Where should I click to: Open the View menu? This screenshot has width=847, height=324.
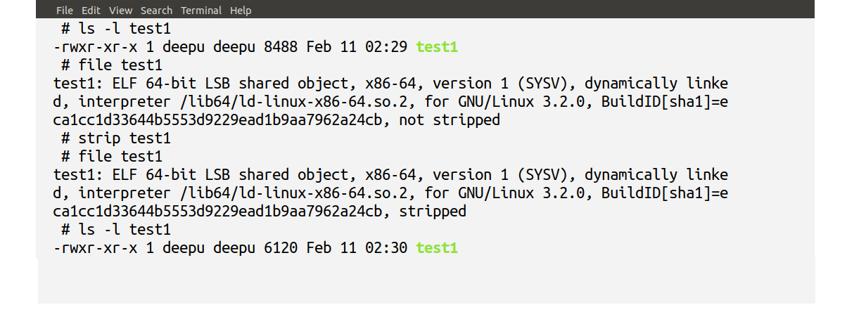pyautogui.click(x=121, y=11)
